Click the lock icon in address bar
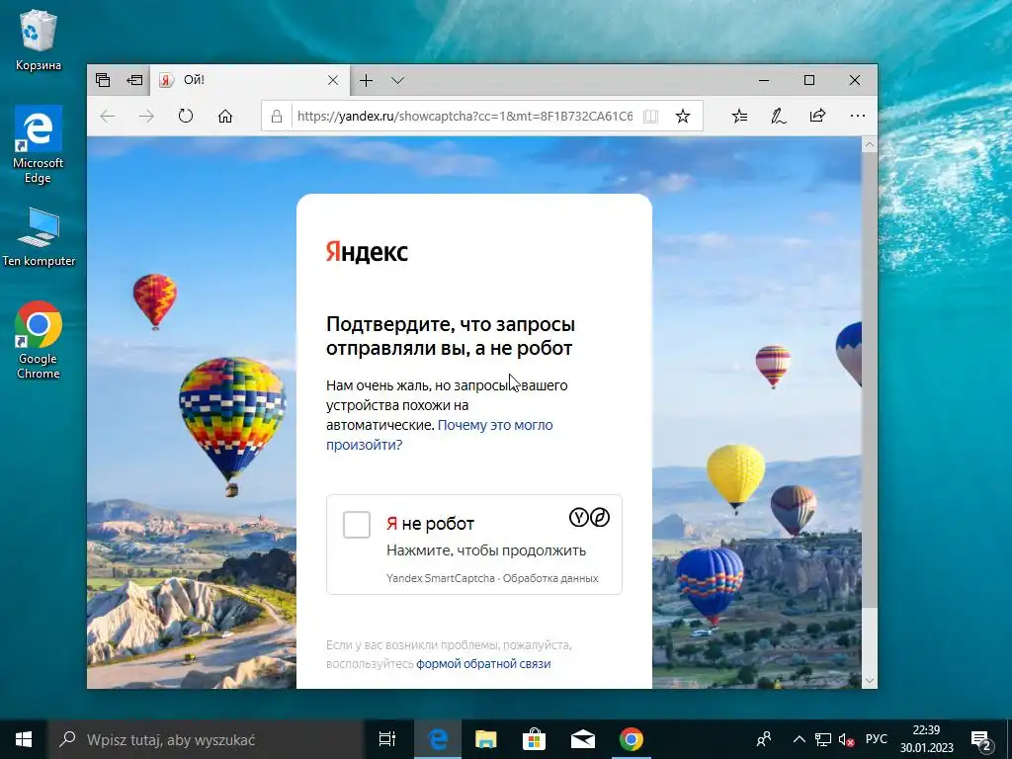The image size is (1012, 759). click(277, 117)
